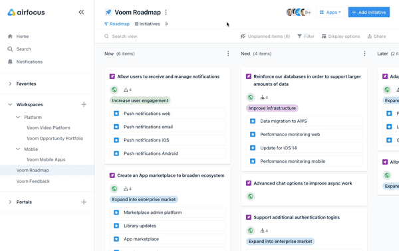Open the Apps dropdown
Image resolution: width=399 pixels, height=251 pixels.
pos(330,12)
